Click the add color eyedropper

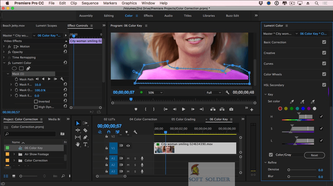click(x=302, y=101)
